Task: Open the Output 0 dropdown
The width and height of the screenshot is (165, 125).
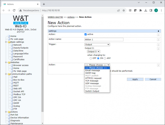Action: point(93,52)
